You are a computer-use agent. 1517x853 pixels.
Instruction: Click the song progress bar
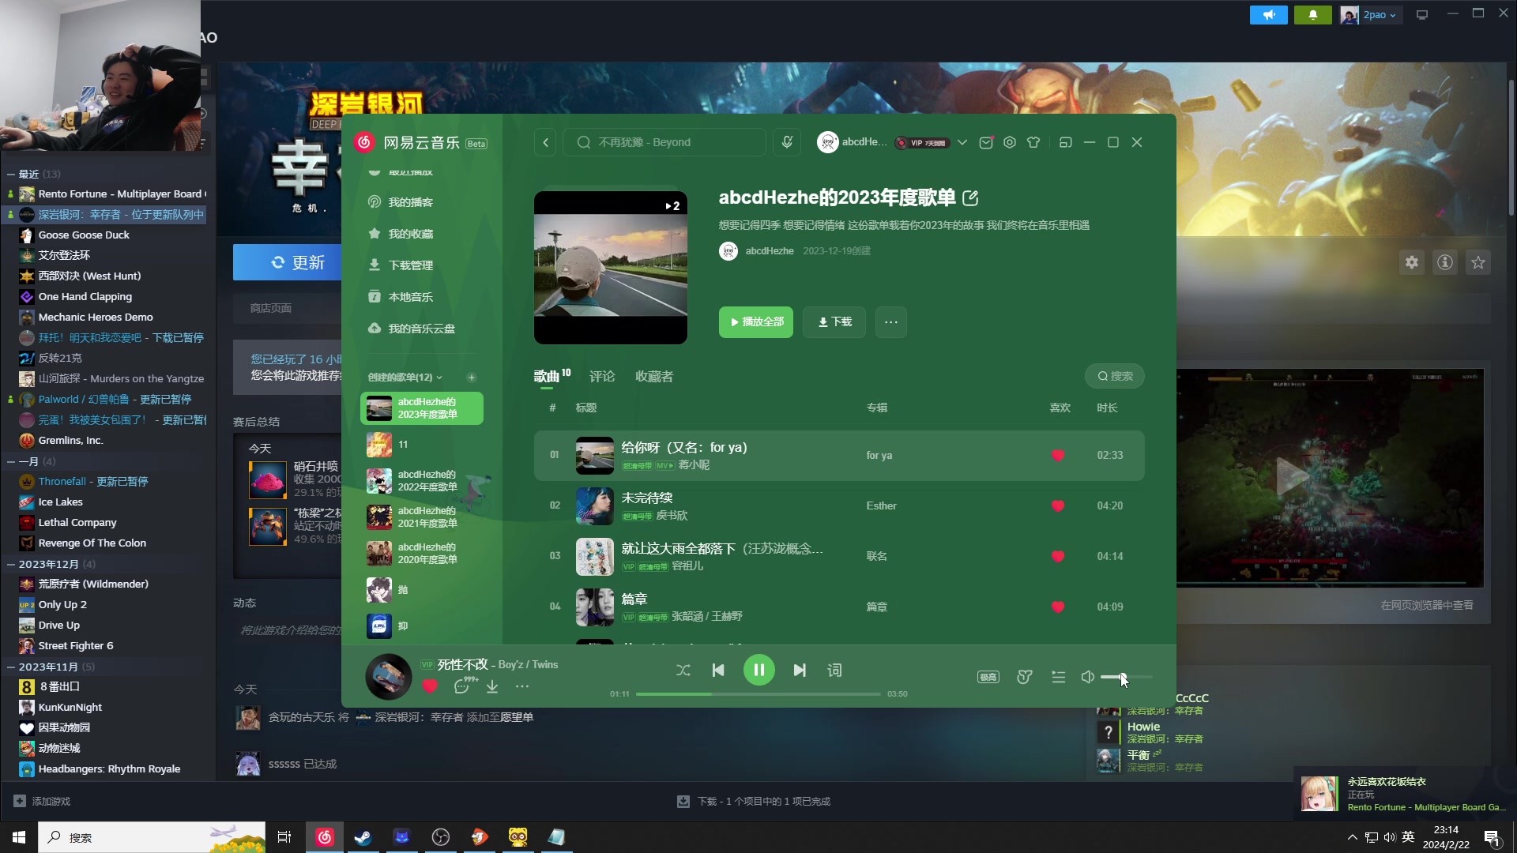click(x=758, y=694)
